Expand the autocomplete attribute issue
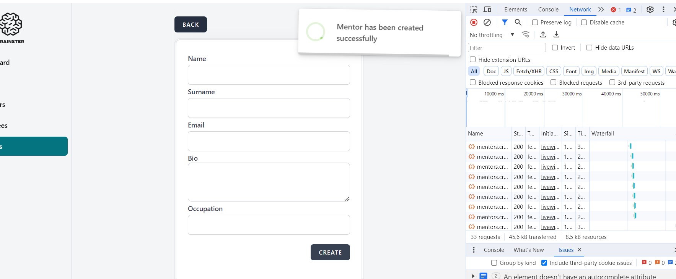Viewport: 676px width, 279px height. click(x=473, y=276)
